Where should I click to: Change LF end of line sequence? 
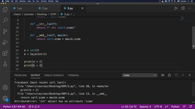click(167, 107)
